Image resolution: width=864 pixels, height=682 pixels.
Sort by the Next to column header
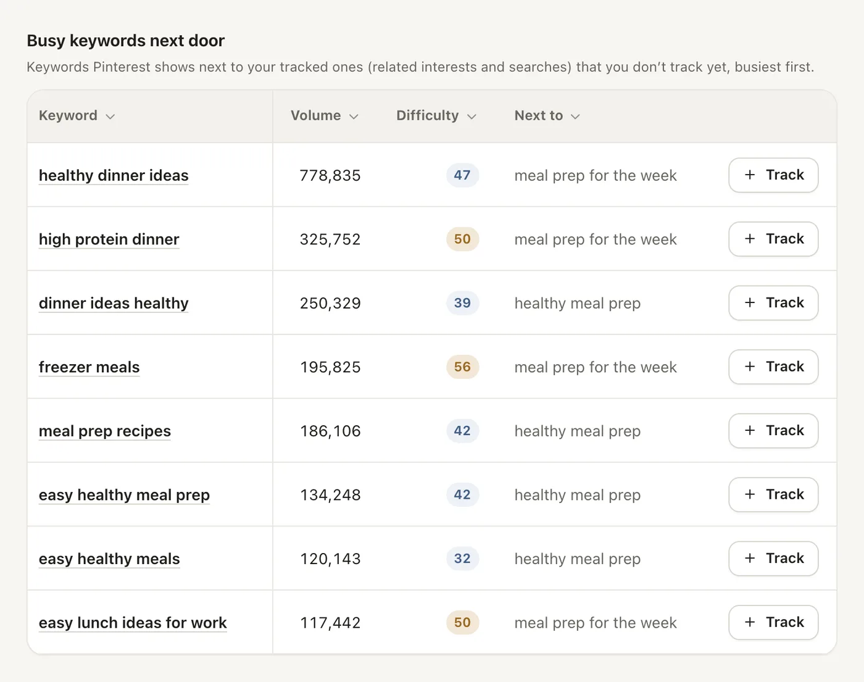click(x=547, y=116)
